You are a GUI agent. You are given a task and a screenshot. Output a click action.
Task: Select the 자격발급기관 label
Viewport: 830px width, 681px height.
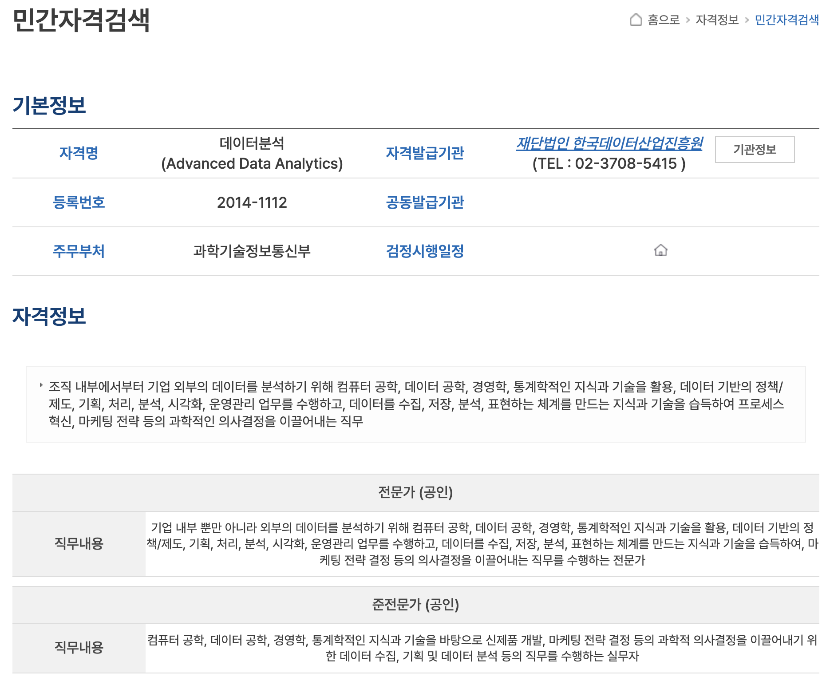point(425,153)
